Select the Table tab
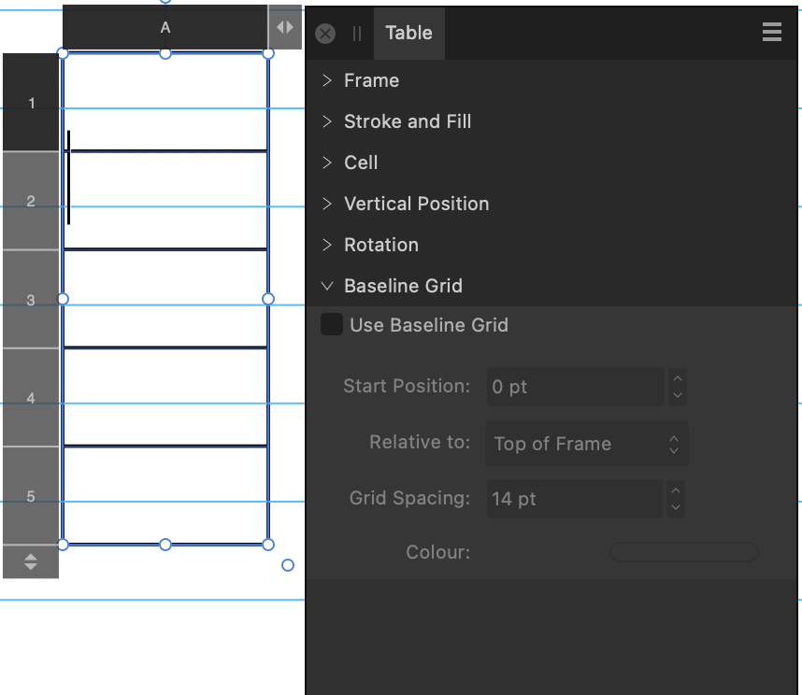802x695 pixels. 408,34
